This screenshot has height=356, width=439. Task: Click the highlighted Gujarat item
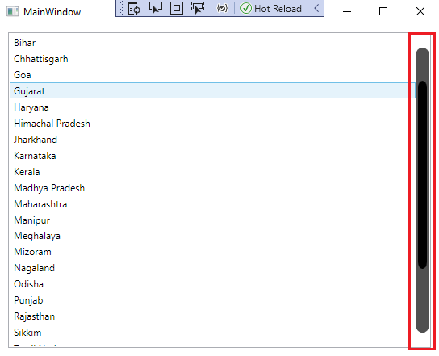(212, 90)
